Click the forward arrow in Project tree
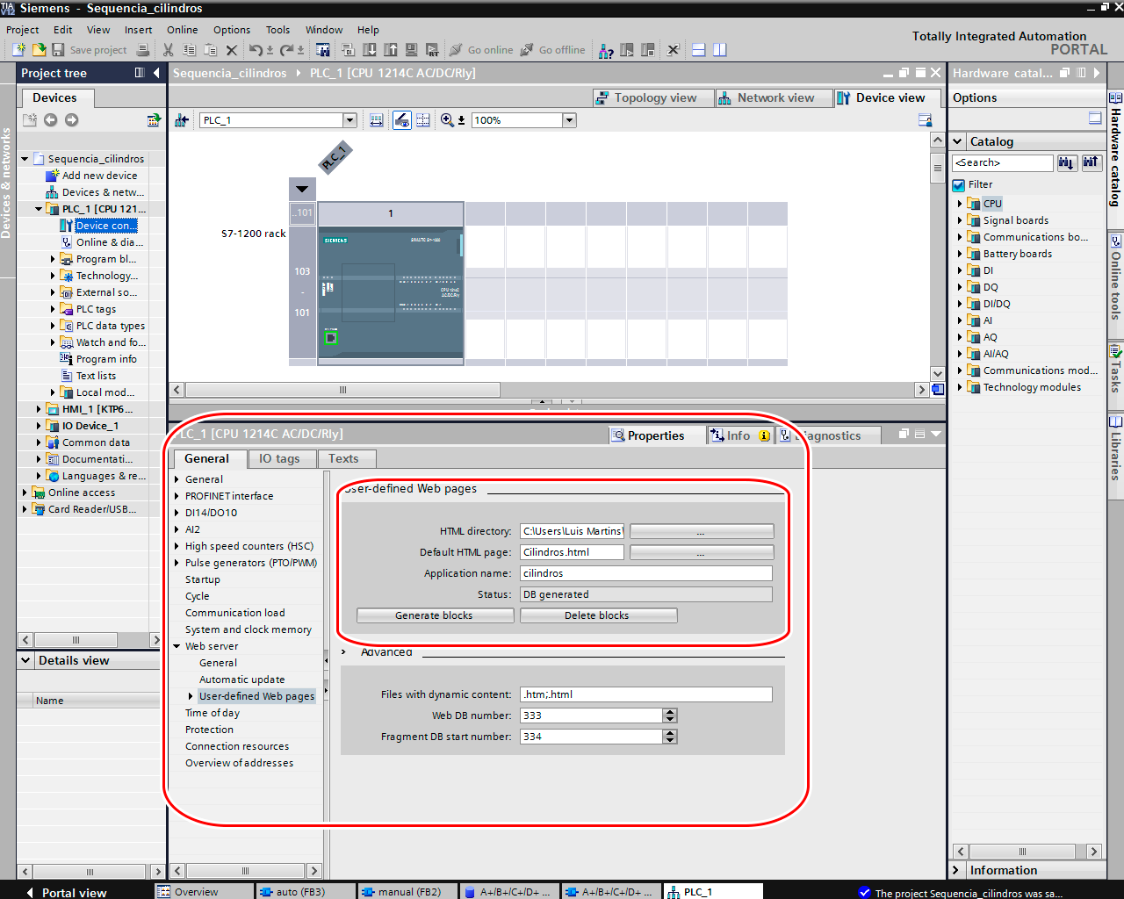Image resolution: width=1124 pixels, height=899 pixels. tap(72, 120)
